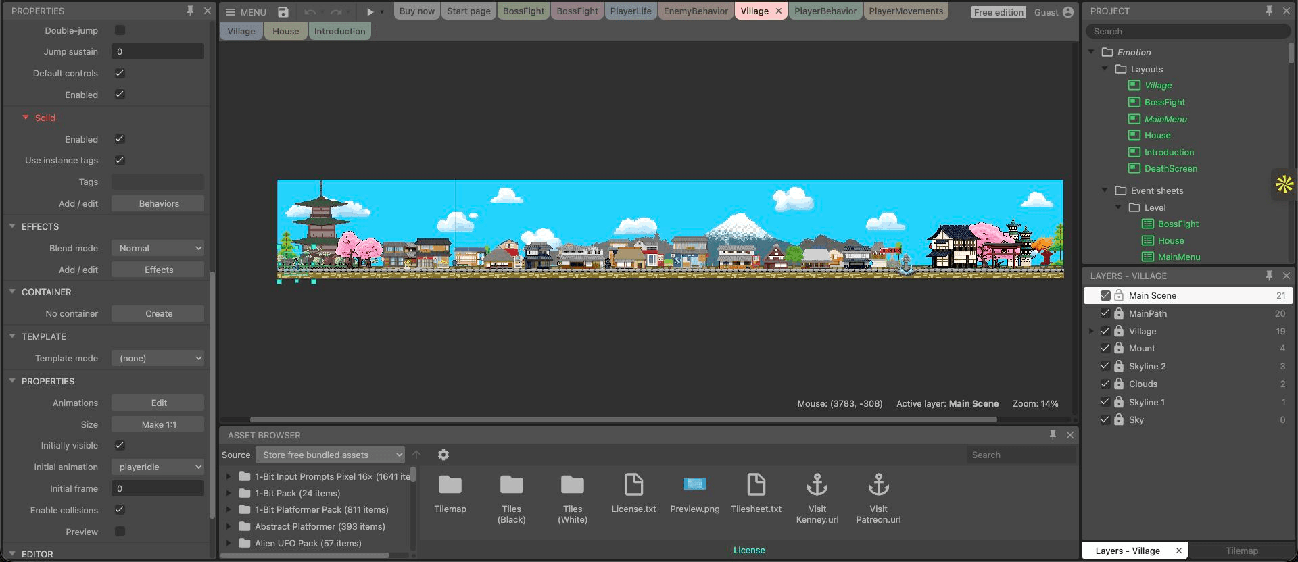Click Create container button
The width and height of the screenshot is (1298, 562).
click(x=158, y=313)
